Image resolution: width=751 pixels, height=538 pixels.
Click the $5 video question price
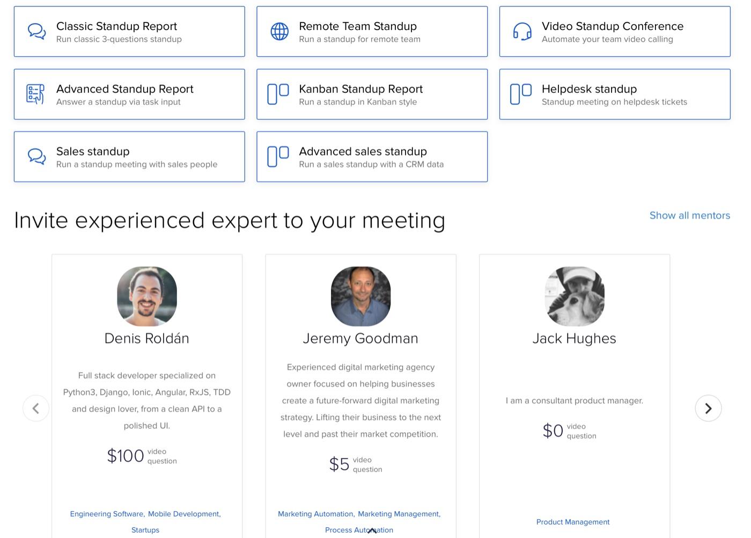click(x=355, y=464)
